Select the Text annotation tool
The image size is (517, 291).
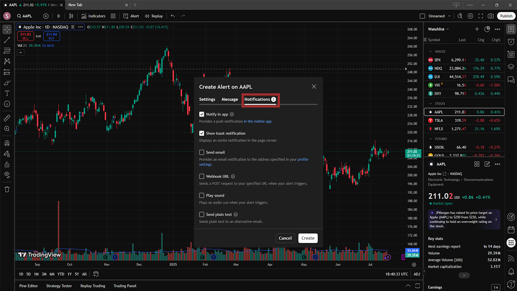tap(7, 93)
